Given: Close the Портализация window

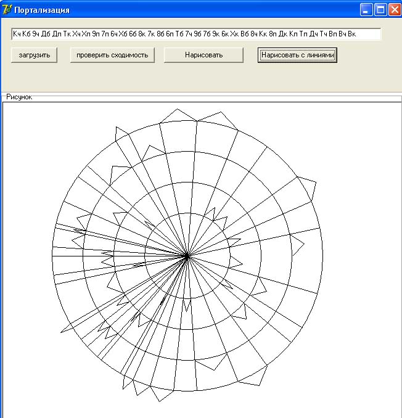Looking at the screenshot, I should pos(395,10).
